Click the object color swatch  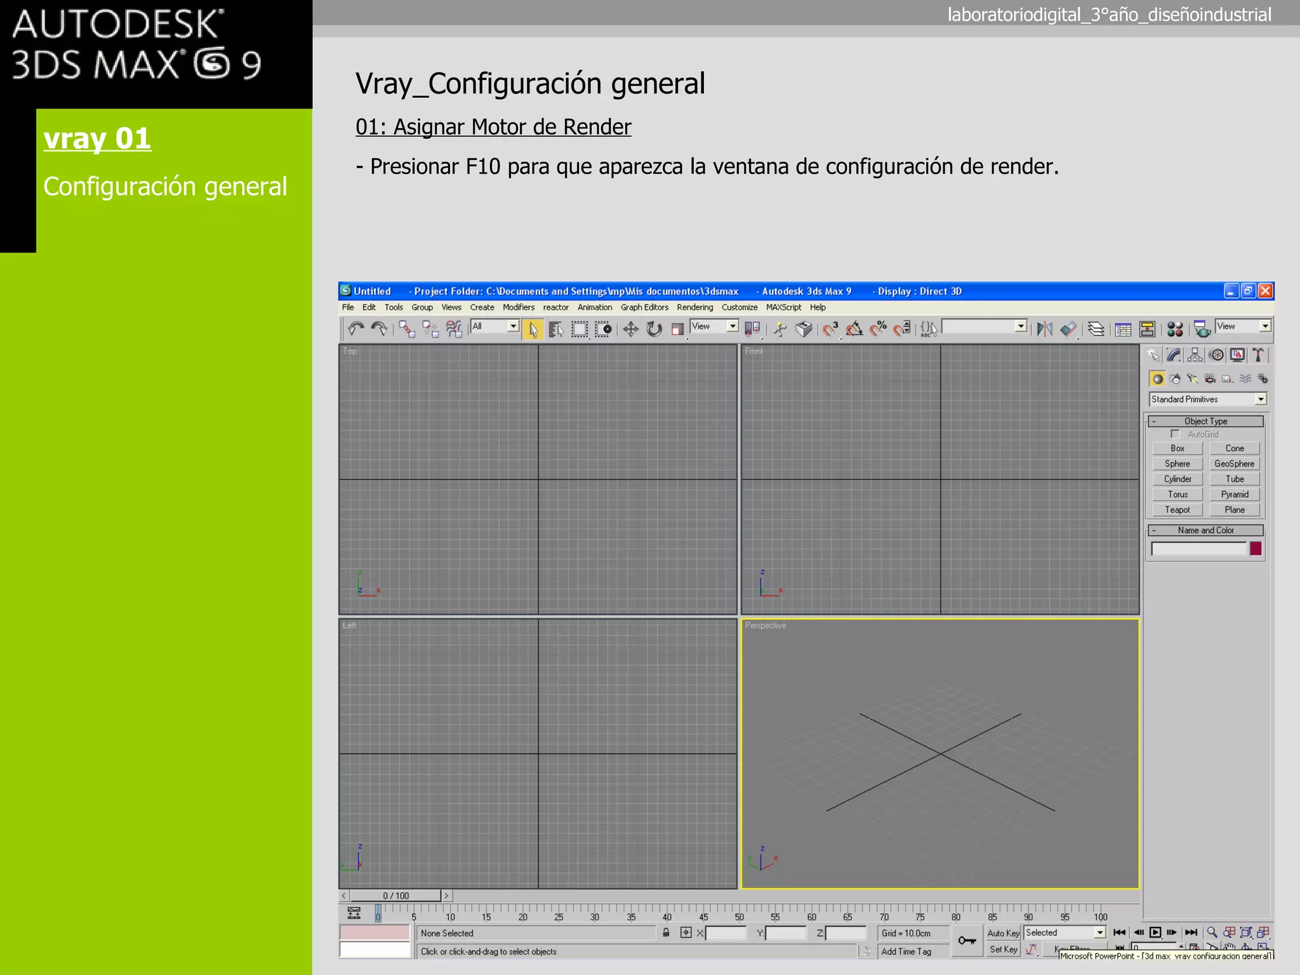click(x=1256, y=548)
